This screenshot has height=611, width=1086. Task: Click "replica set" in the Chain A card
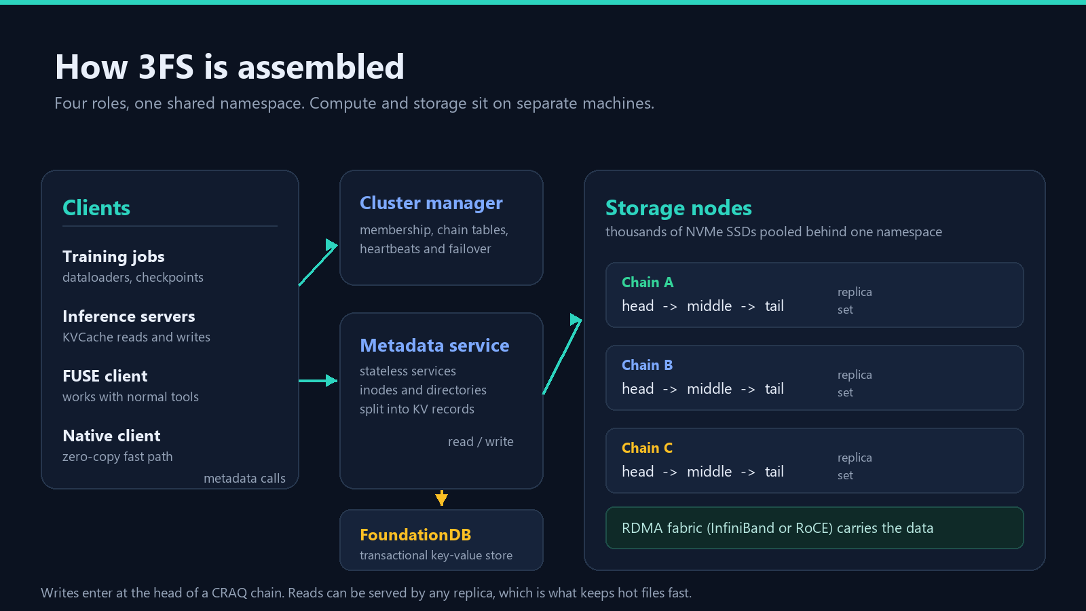click(855, 301)
